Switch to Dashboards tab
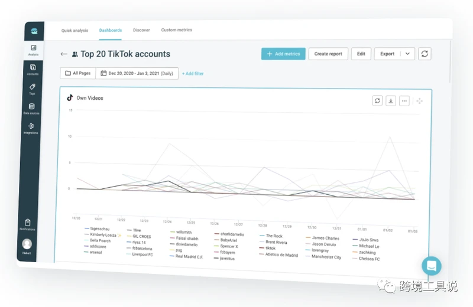This screenshot has height=307, width=473. 111,30
